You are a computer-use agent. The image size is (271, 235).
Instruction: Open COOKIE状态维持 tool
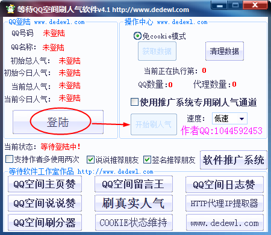coord(134,222)
